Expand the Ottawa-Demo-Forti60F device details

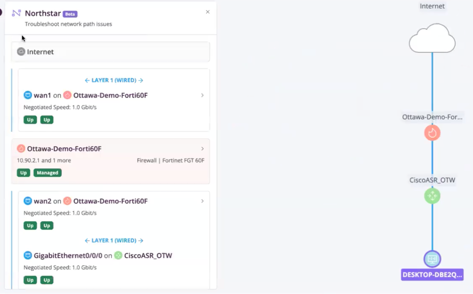202,149
